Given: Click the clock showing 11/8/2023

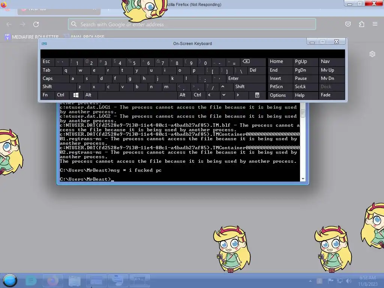Looking at the screenshot, I should tap(367, 281).
